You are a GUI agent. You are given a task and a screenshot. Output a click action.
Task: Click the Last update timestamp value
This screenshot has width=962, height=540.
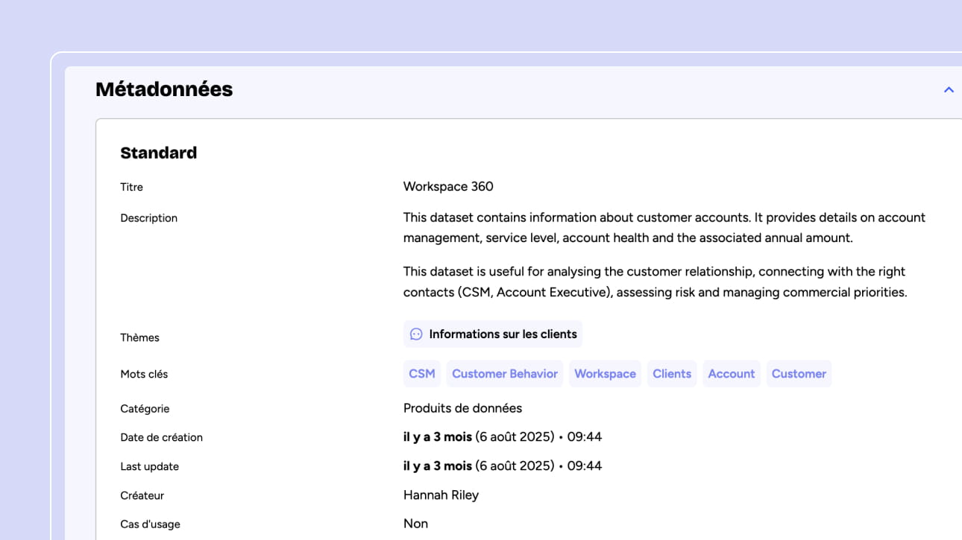click(502, 466)
